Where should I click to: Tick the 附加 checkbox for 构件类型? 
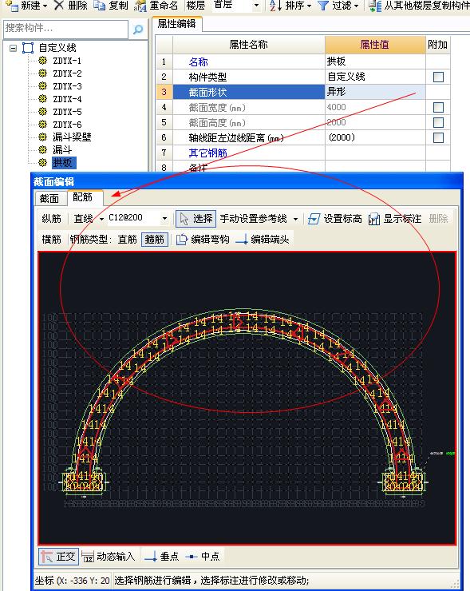tap(438, 77)
